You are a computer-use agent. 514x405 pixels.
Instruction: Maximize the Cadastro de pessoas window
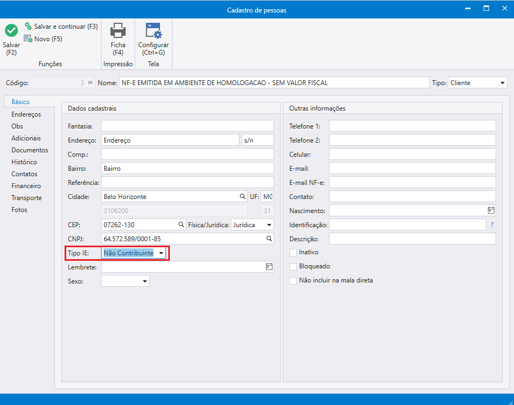486,9
